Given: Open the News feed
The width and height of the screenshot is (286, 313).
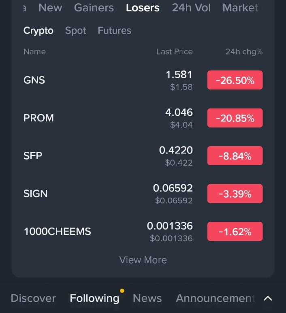Looking at the screenshot, I should (x=147, y=298).
